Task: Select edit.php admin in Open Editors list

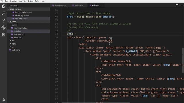Action: tap(21, 19)
